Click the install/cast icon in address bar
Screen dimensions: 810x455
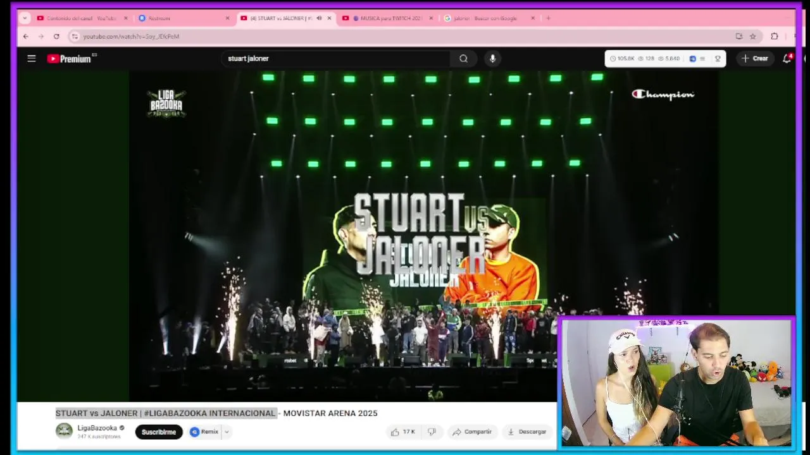point(738,37)
